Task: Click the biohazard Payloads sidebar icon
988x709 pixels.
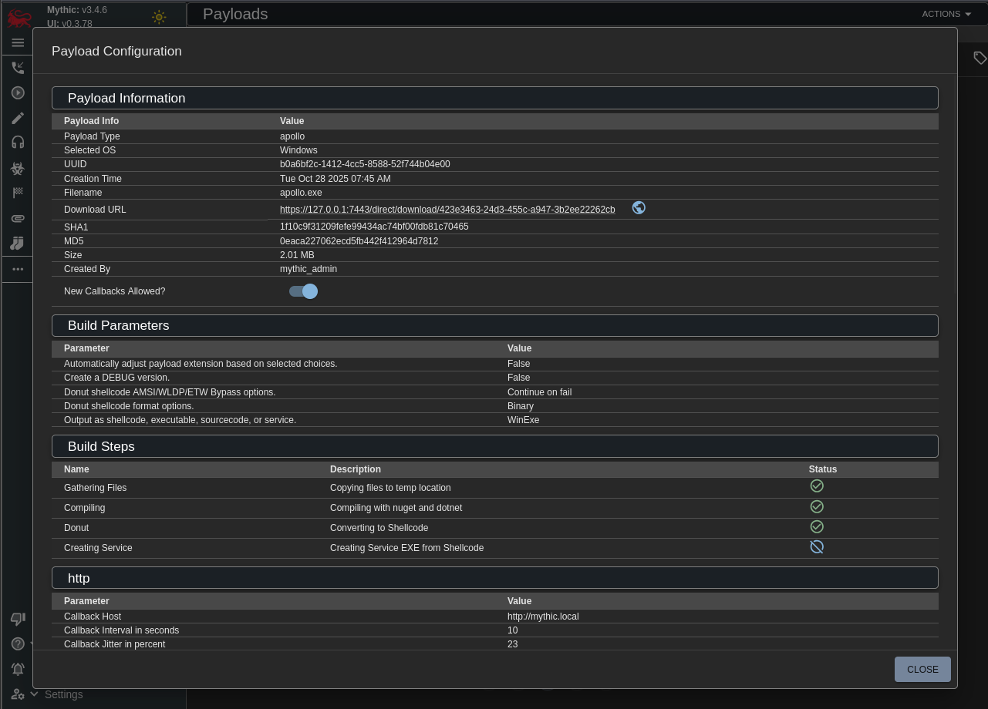Action: 18,168
